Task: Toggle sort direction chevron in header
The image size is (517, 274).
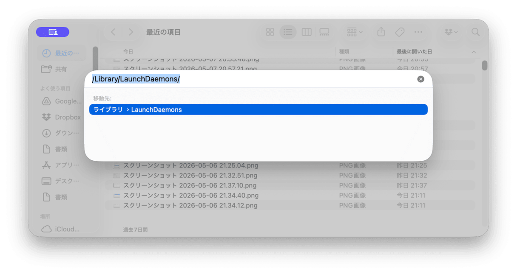Action: point(474,52)
